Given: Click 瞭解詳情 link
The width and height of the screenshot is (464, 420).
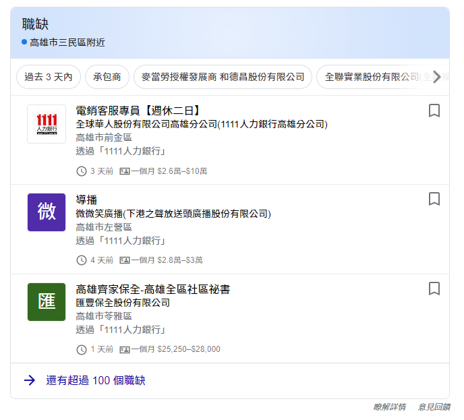Looking at the screenshot, I should (389, 407).
